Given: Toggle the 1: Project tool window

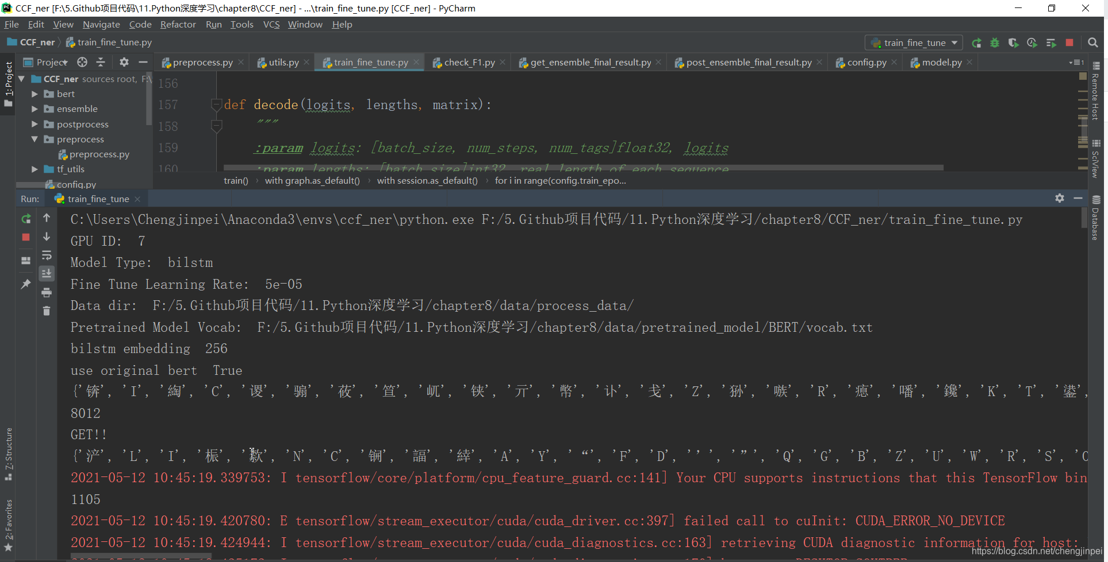Looking at the screenshot, I should tap(8, 85).
